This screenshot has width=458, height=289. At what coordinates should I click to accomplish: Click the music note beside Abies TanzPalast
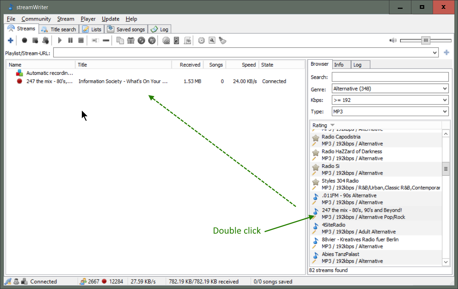316,256
